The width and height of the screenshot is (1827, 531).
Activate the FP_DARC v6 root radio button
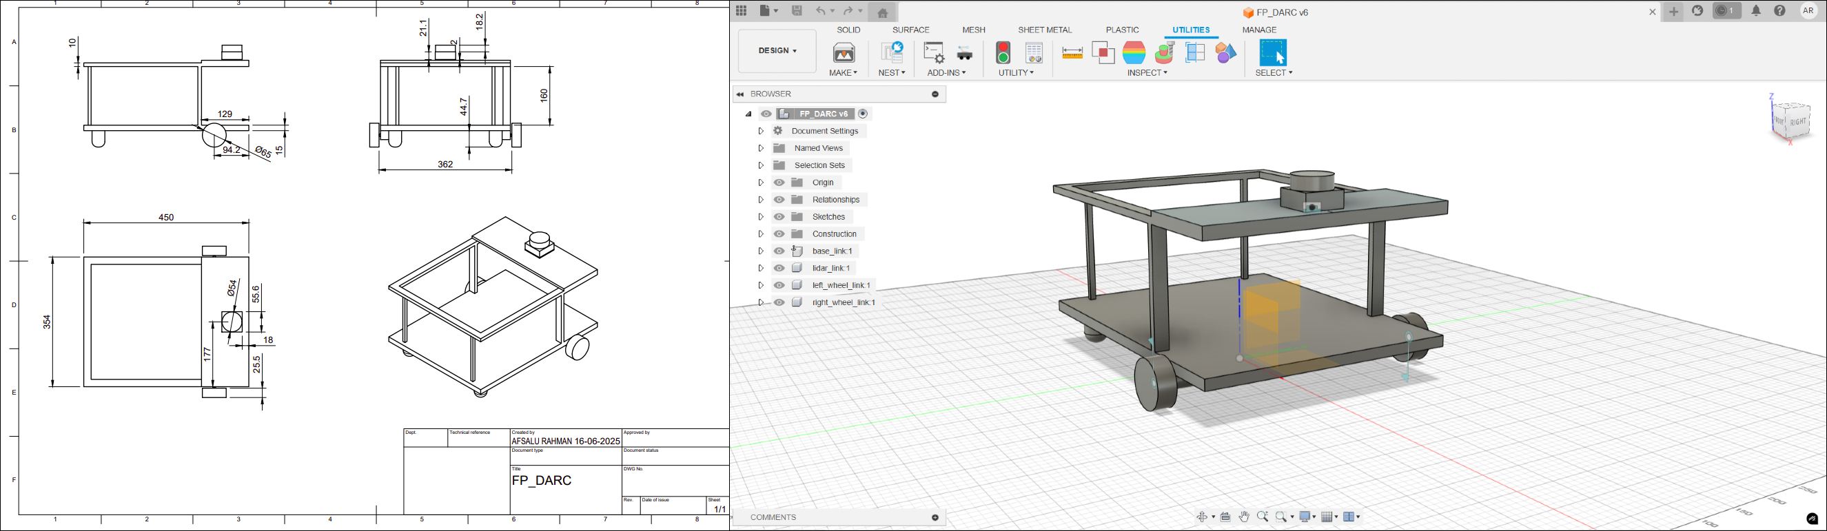862,114
